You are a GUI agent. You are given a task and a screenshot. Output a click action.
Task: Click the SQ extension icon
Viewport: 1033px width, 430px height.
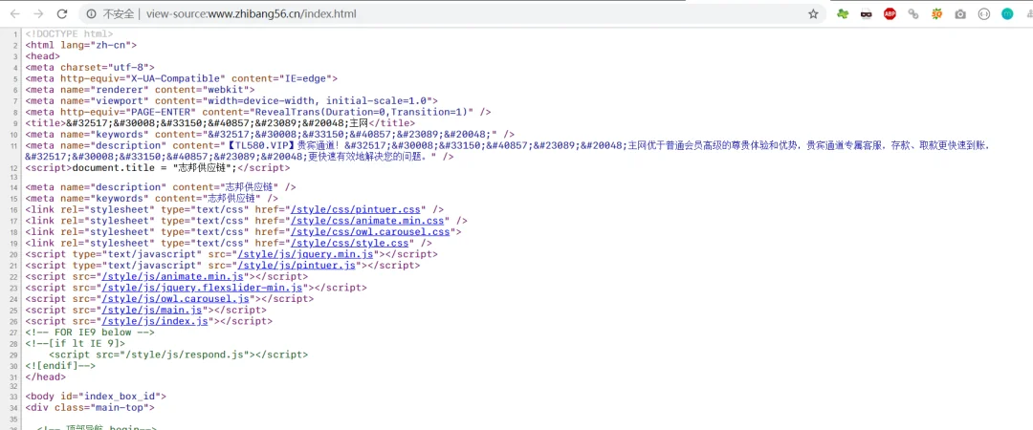(x=936, y=13)
